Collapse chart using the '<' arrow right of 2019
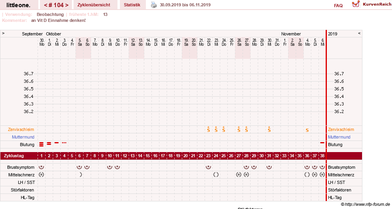This screenshot has height=209, width=392. click(x=359, y=33)
